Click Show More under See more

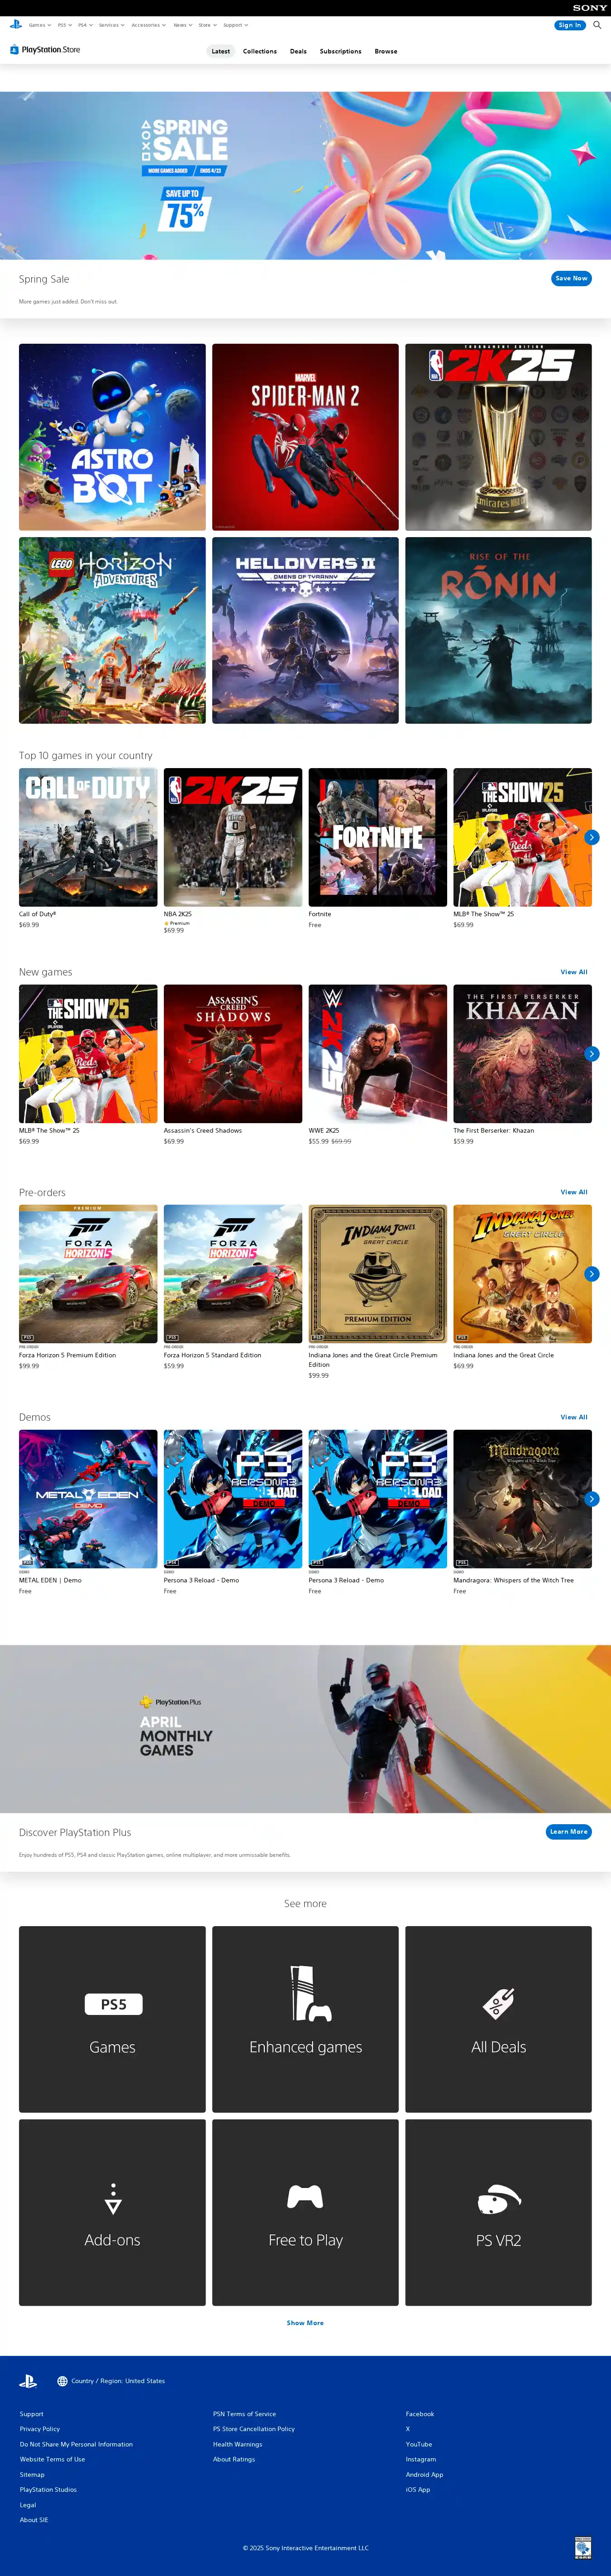305,2323
